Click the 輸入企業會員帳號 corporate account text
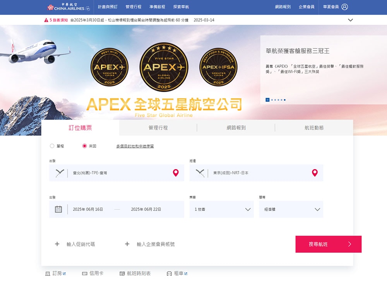The image size is (387, 291). point(156,244)
